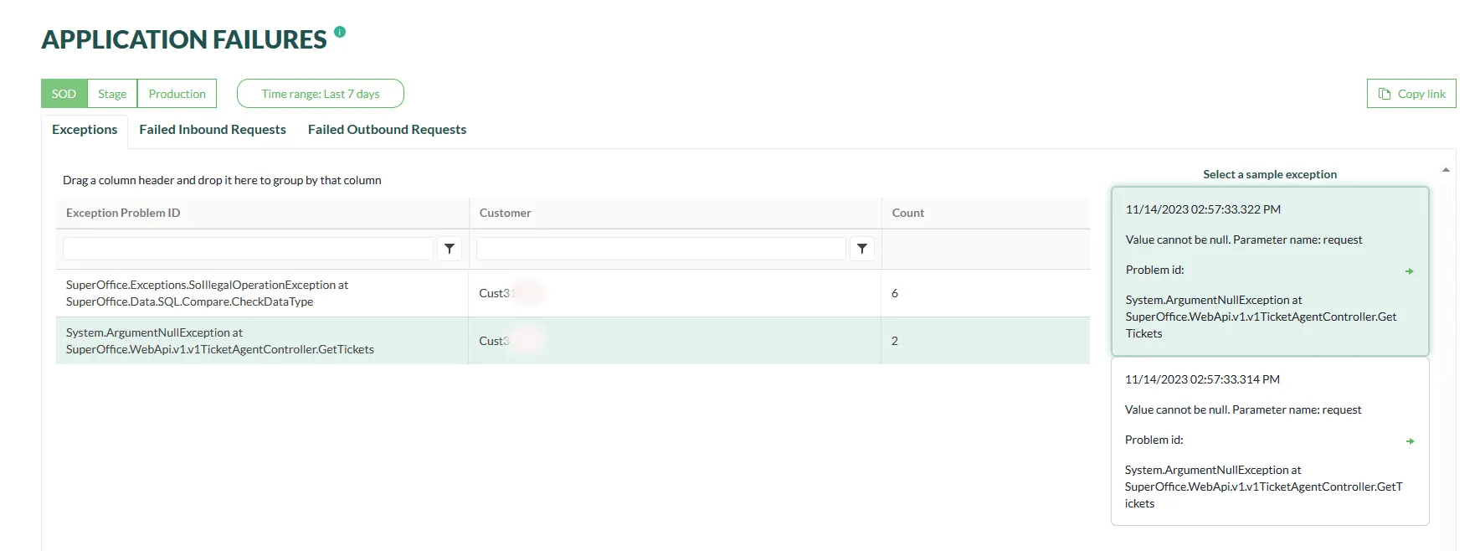Switch to Failed Inbound Requests tab
Screen dimensions: 1480x551
tap(213, 130)
